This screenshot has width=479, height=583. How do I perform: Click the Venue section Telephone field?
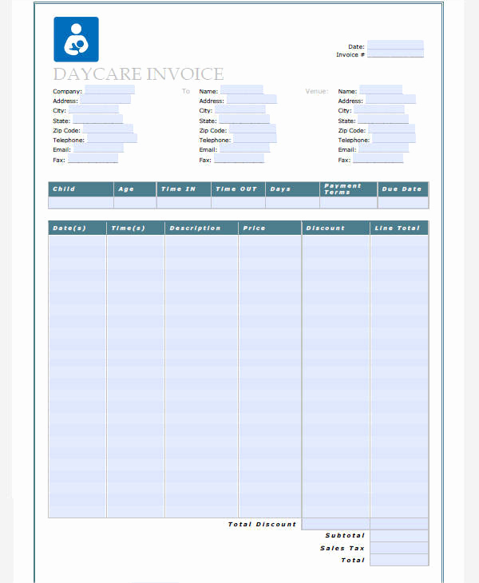pos(394,138)
